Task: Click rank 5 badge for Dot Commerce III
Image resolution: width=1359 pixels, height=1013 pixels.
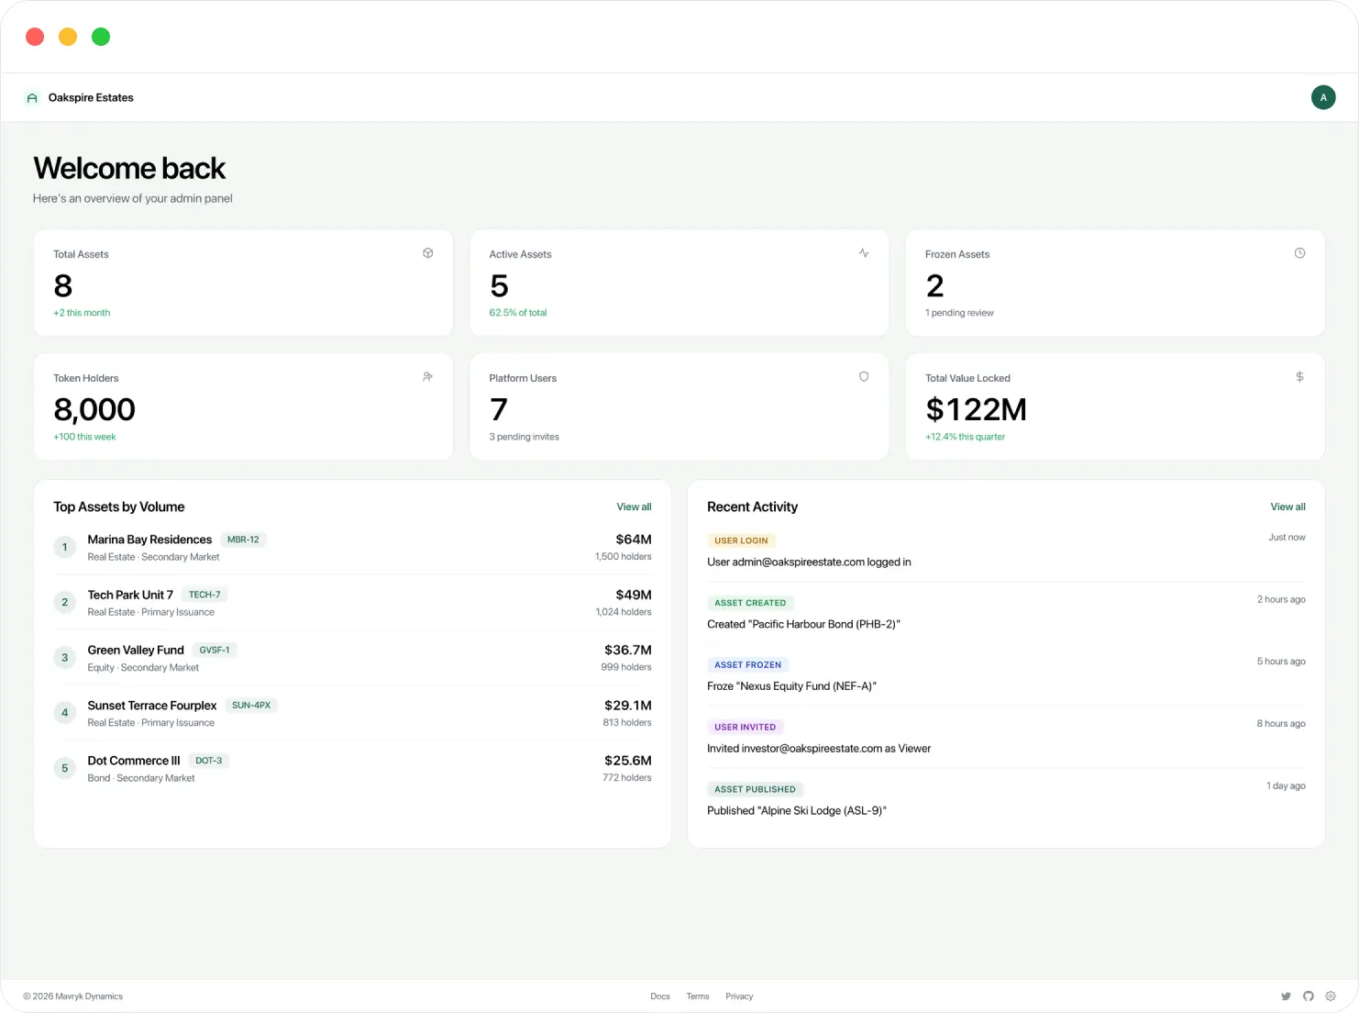Action: (x=65, y=768)
